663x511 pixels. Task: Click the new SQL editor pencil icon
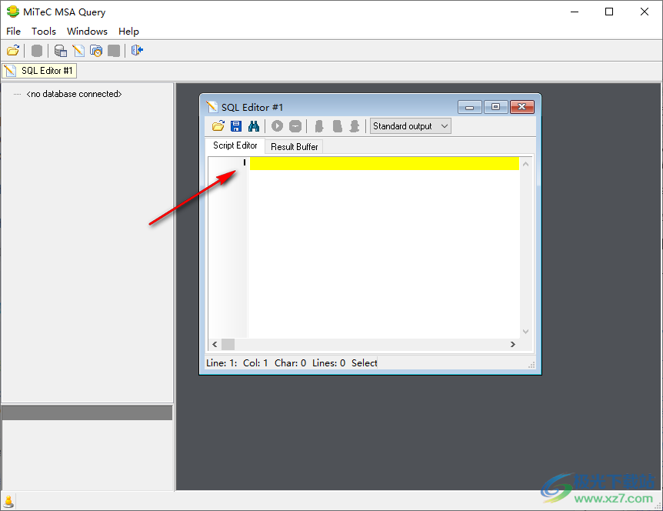(78, 51)
